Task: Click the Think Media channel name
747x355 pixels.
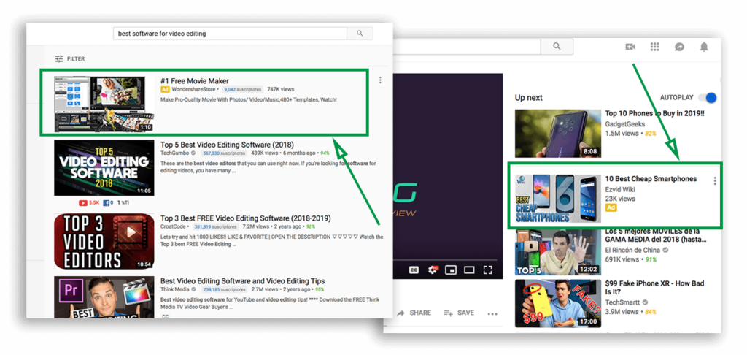Action: click(x=175, y=289)
